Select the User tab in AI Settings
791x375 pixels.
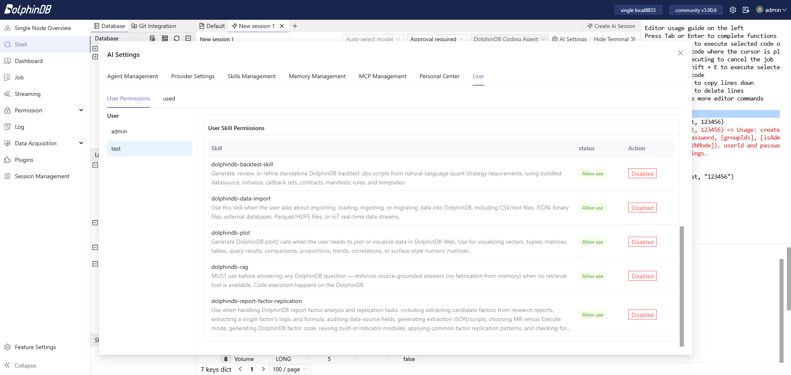(478, 76)
